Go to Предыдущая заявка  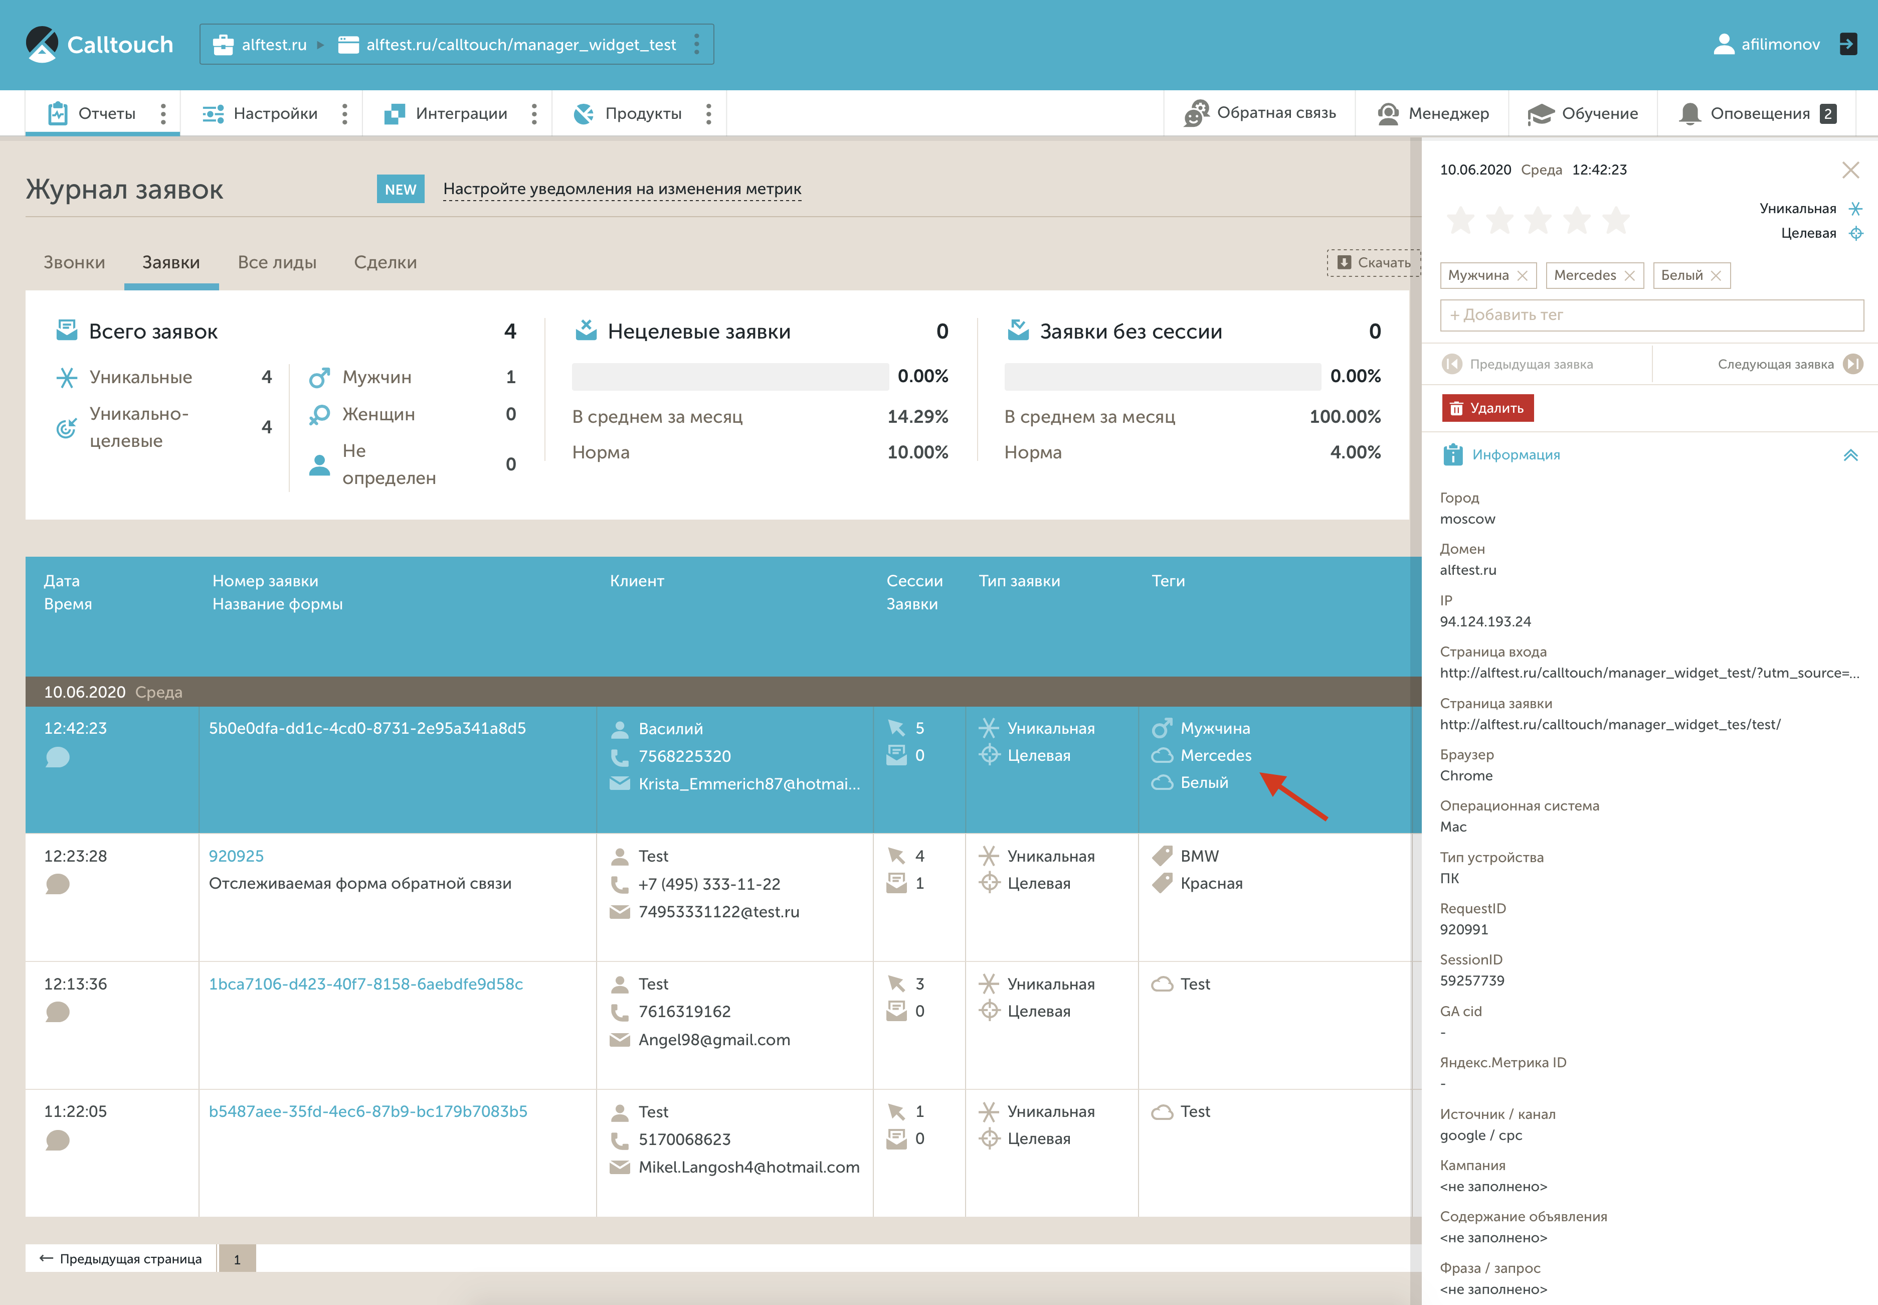pyautogui.click(x=1518, y=364)
